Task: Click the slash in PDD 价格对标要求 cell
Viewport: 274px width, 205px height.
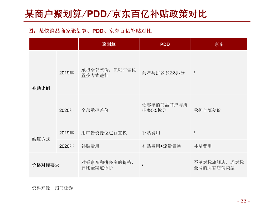Action: tap(143, 165)
